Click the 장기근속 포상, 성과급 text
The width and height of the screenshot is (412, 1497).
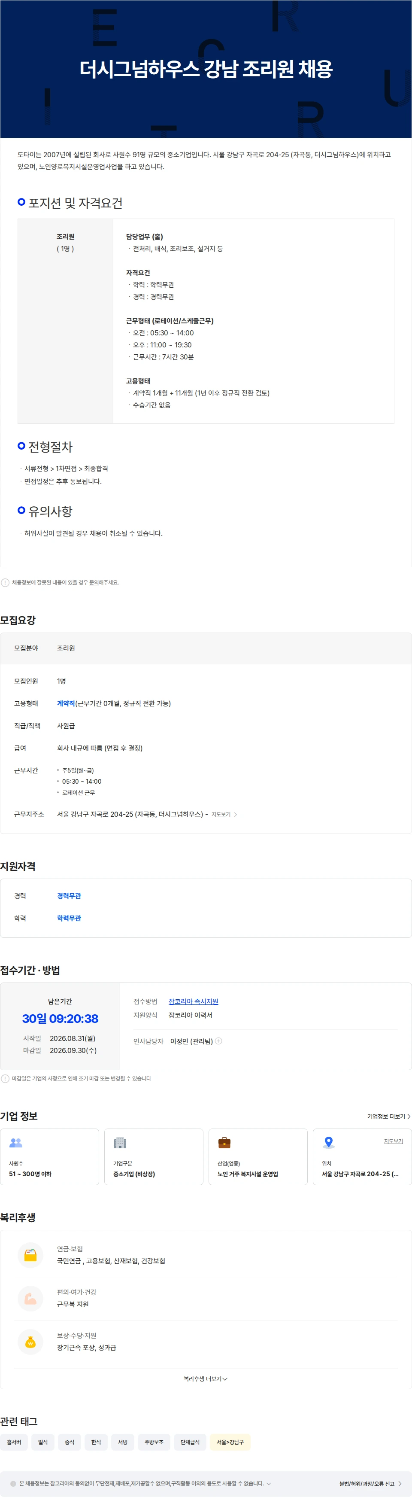pos(87,1347)
